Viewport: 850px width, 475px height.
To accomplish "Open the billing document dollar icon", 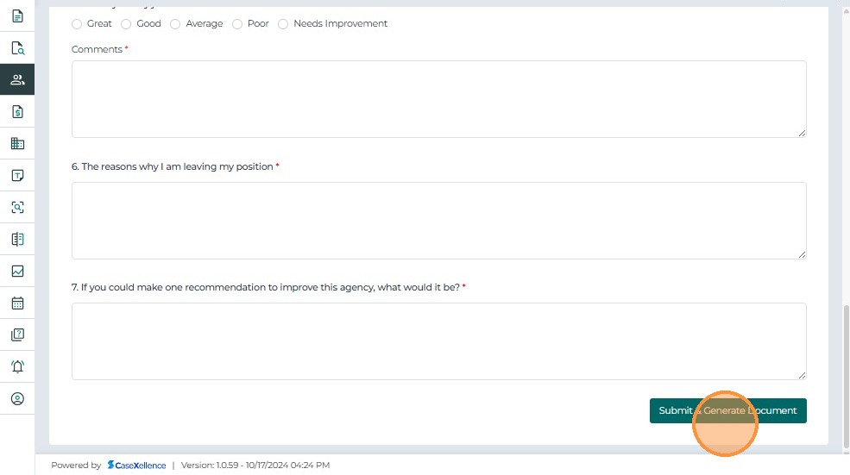I will (x=17, y=111).
